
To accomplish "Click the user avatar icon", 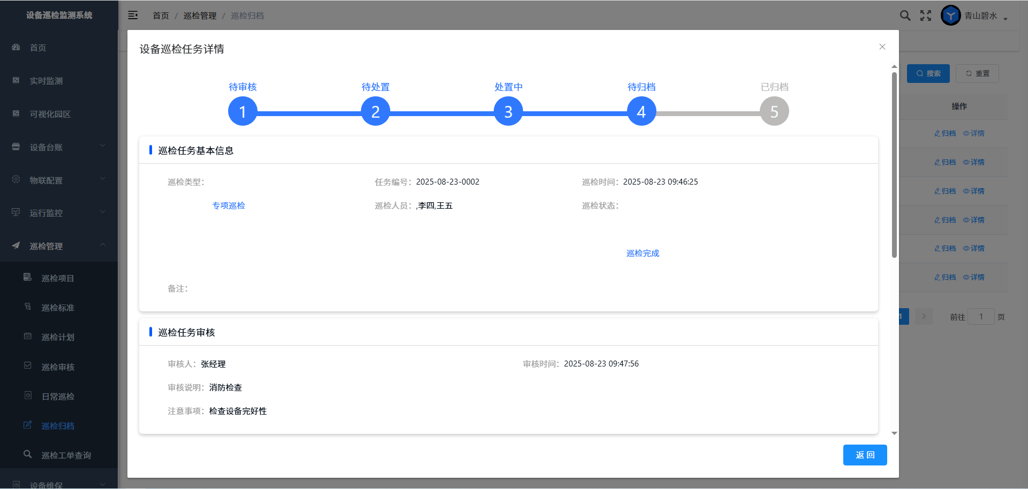I will pyautogui.click(x=950, y=16).
